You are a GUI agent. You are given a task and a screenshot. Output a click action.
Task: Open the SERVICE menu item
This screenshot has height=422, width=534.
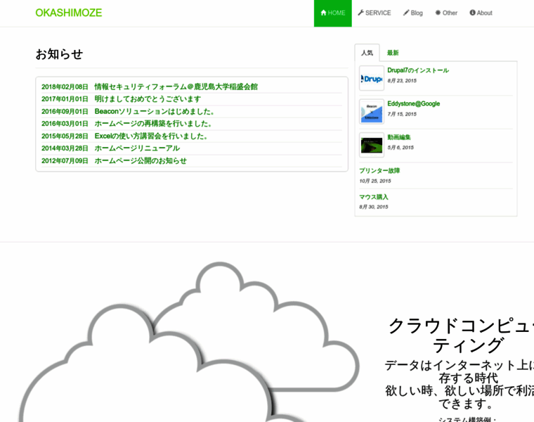click(x=375, y=13)
